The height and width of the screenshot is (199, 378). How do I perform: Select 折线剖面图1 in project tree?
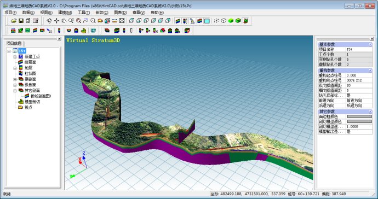(41, 96)
